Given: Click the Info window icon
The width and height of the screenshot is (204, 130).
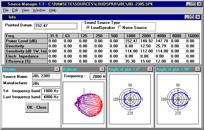Looking at the screenshot, I should tap(5, 17).
